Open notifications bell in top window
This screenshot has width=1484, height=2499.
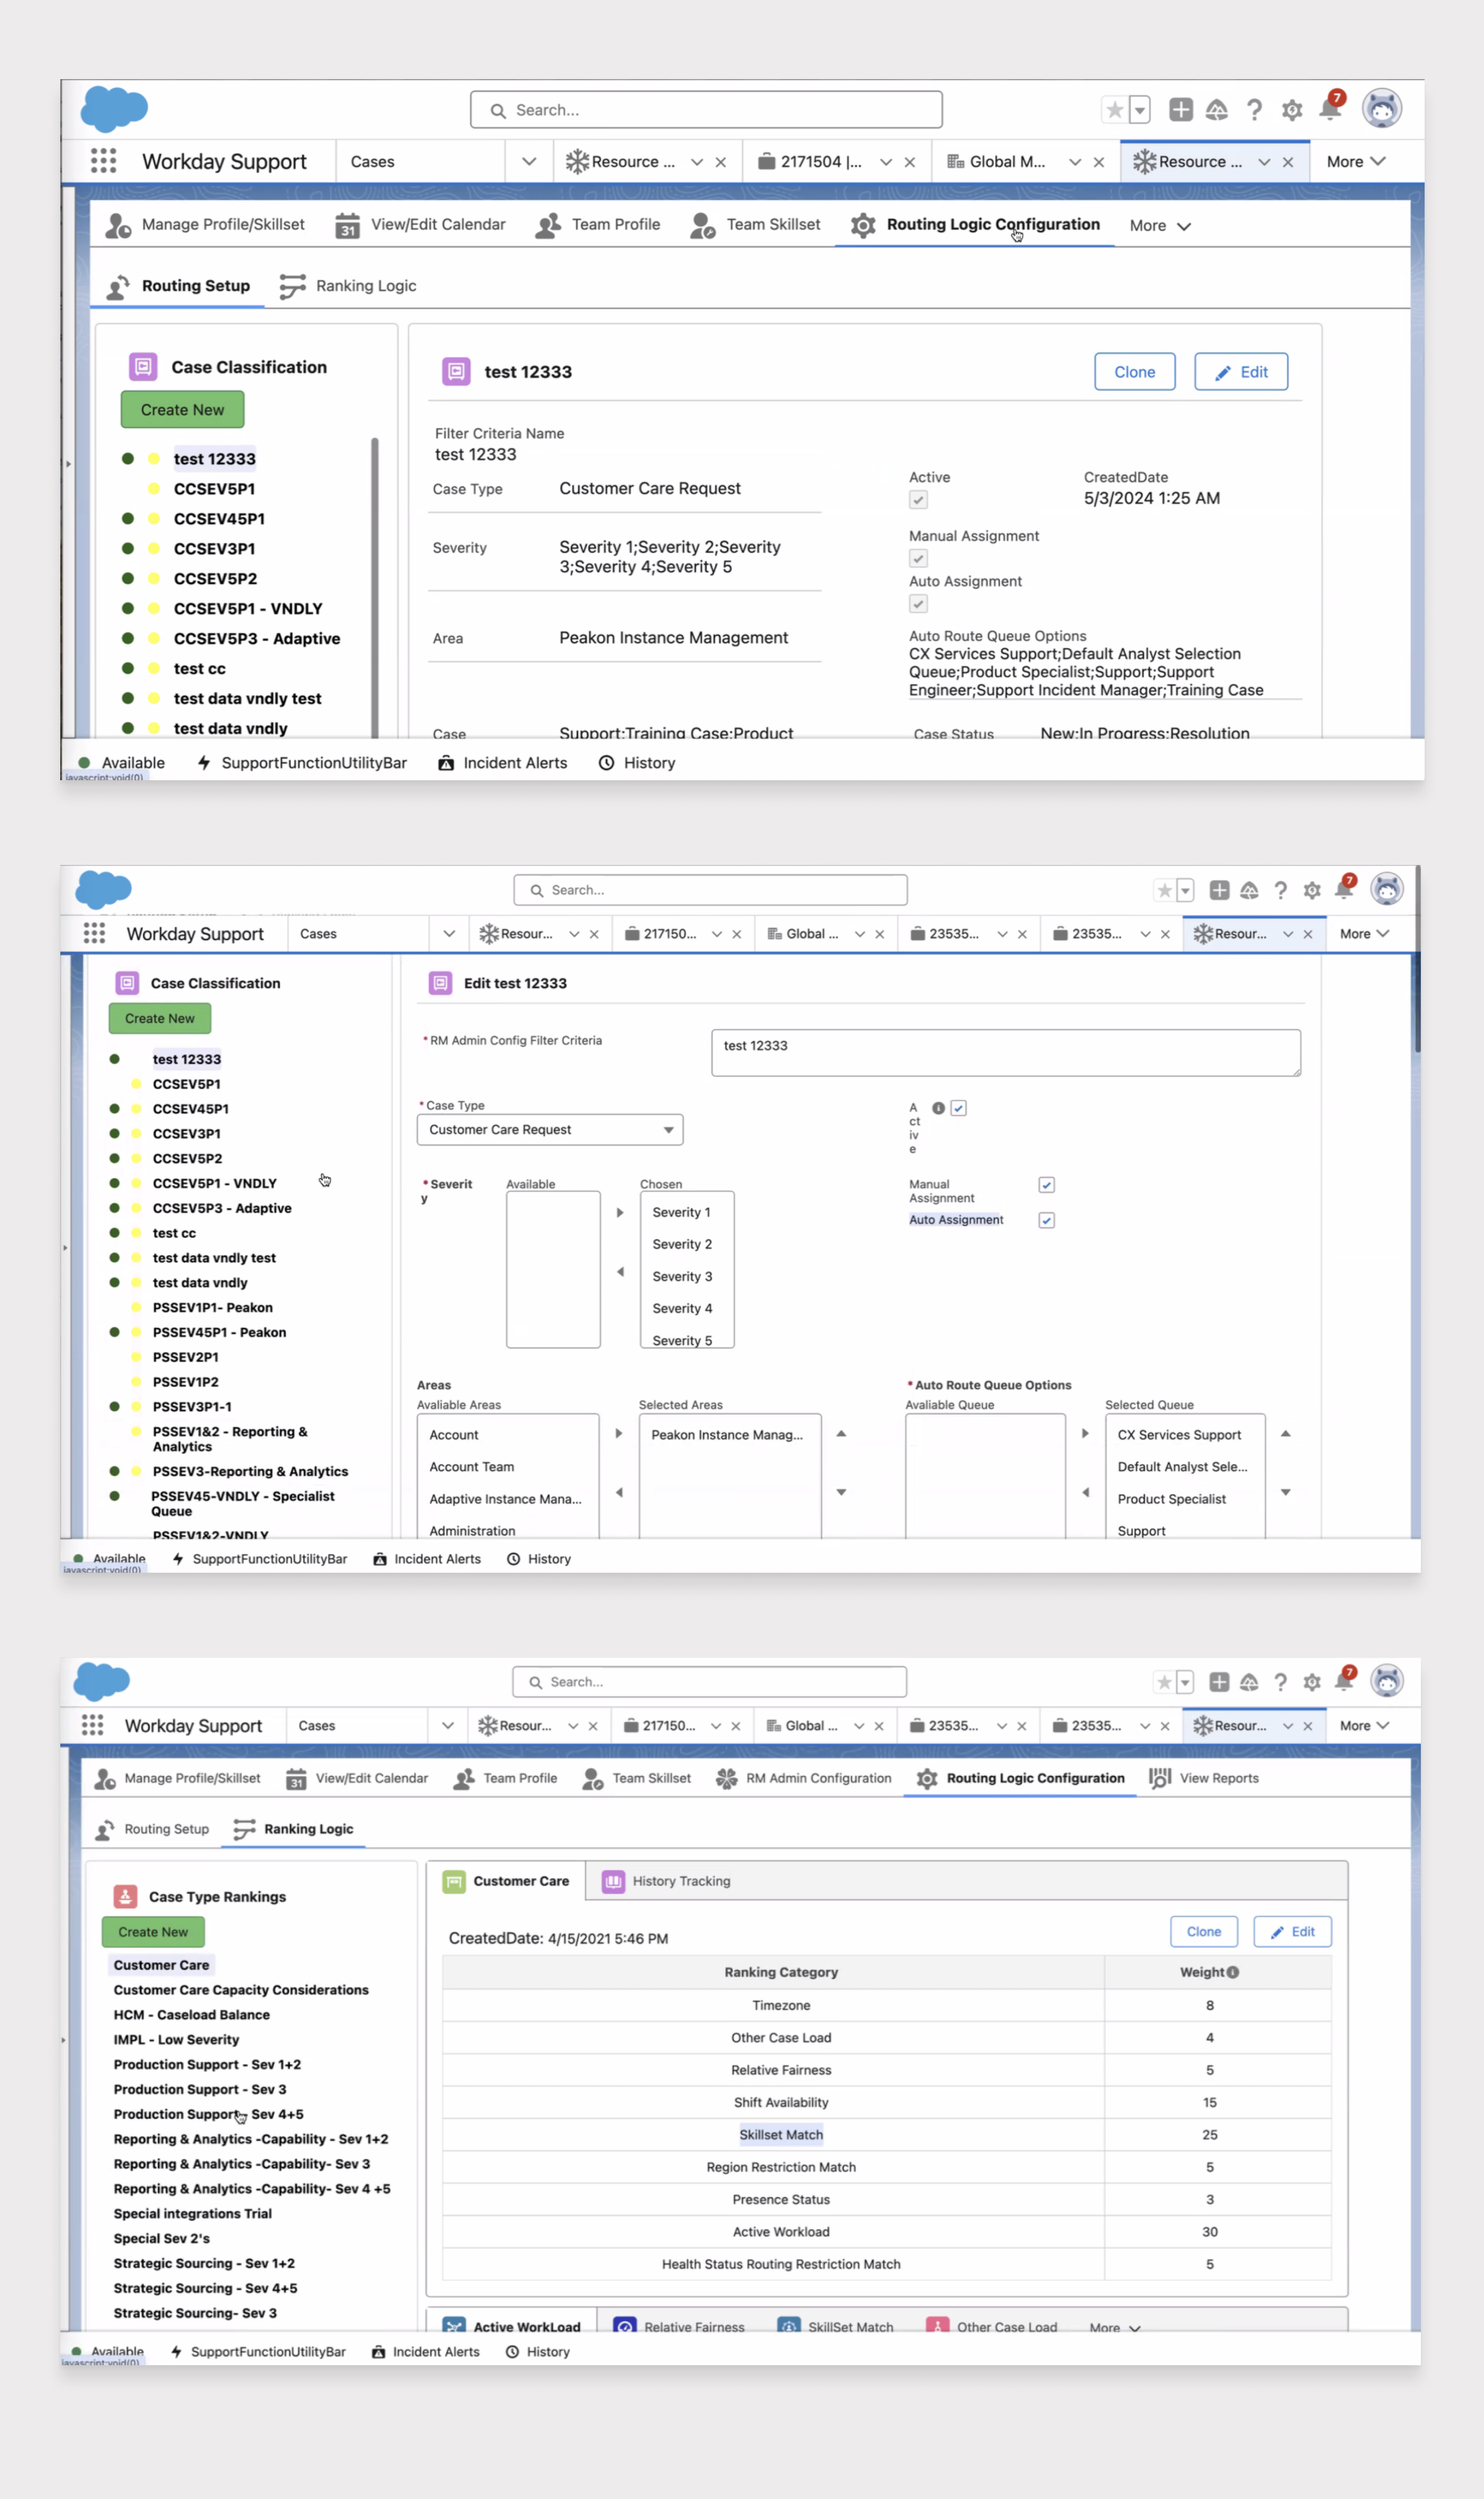pos(1330,108)
